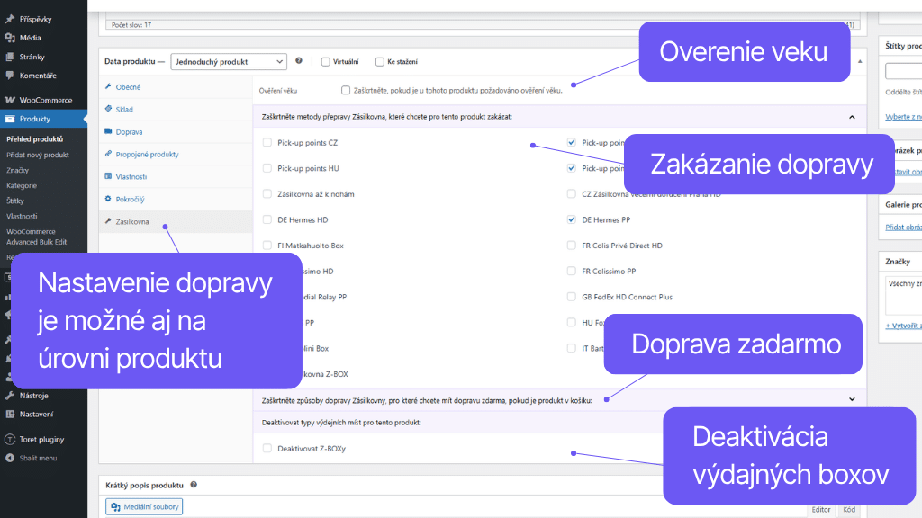Click the Doprava truck icon
This screenshot has height=518, width=922.
108,131
